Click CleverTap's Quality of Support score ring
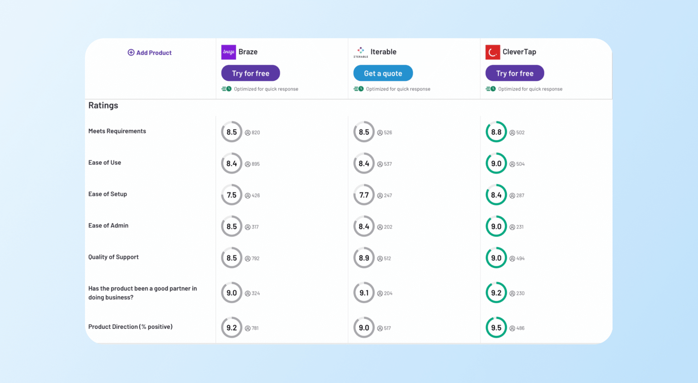Viewport: 698px width, 383px height. point(496,258)
